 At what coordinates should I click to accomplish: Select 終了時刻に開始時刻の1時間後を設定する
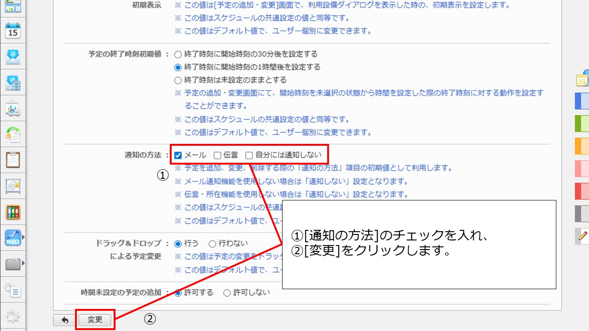[178, 67]
